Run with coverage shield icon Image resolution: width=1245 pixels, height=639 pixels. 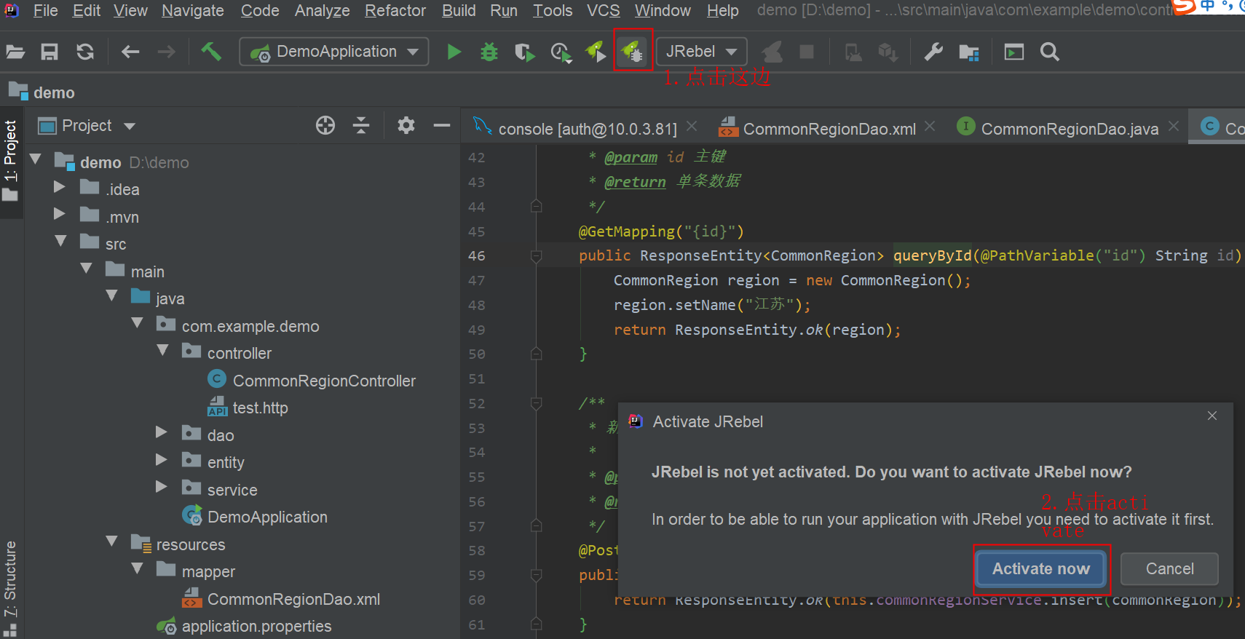click(524, 52)
